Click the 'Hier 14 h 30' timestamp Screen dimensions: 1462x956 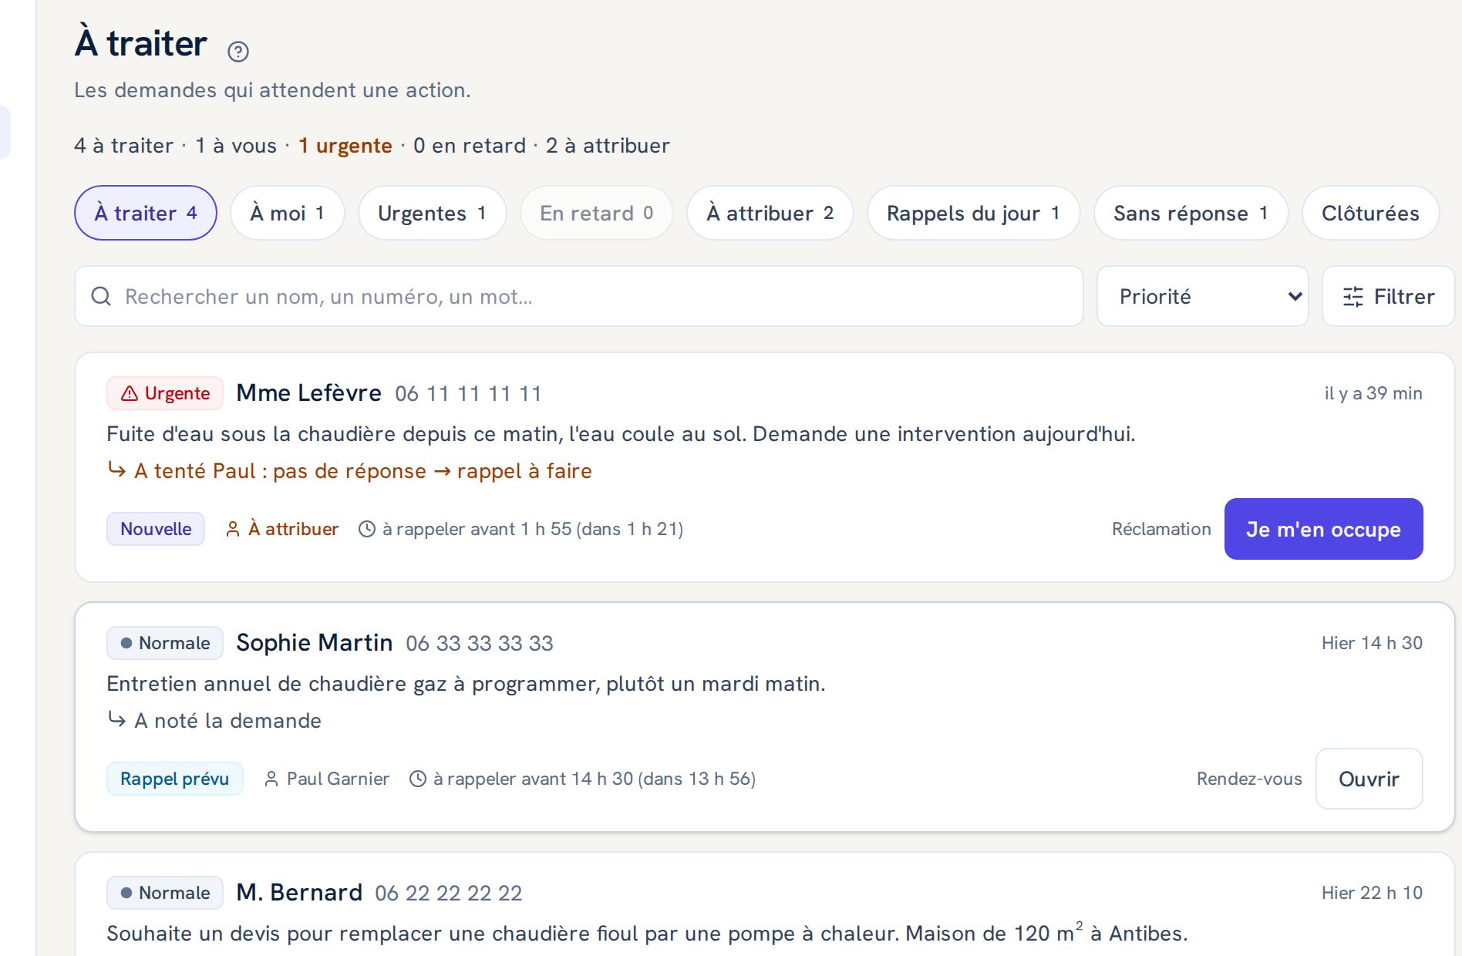tap(1372, 643)
